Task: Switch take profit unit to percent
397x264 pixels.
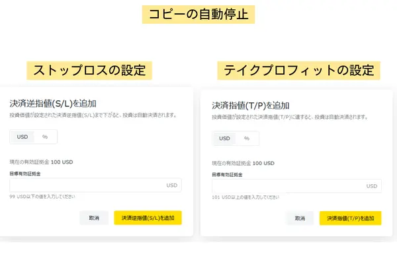Action: pyautogui.click(x=247, y=139)
